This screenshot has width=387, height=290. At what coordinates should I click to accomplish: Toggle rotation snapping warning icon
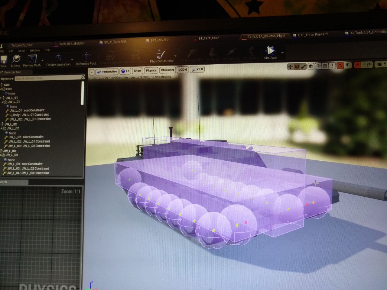click(340, 65)
